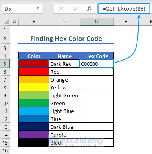Select row 13 header
This screenshot has width=152, height=154.
(x=5, y=127)
